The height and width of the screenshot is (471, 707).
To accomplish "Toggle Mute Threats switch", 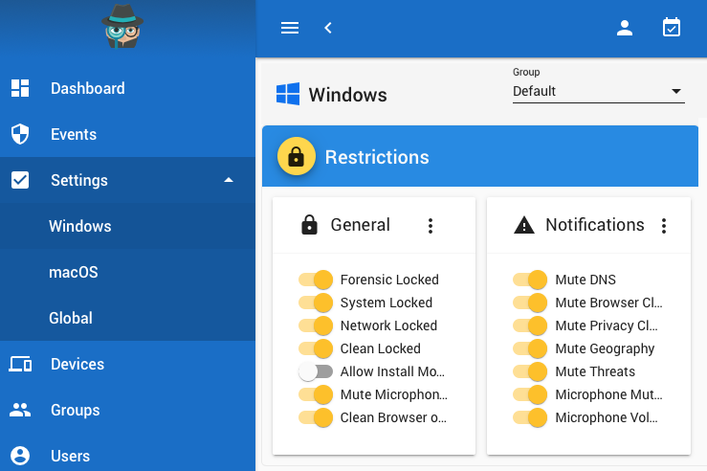I will tap(530, 371).
